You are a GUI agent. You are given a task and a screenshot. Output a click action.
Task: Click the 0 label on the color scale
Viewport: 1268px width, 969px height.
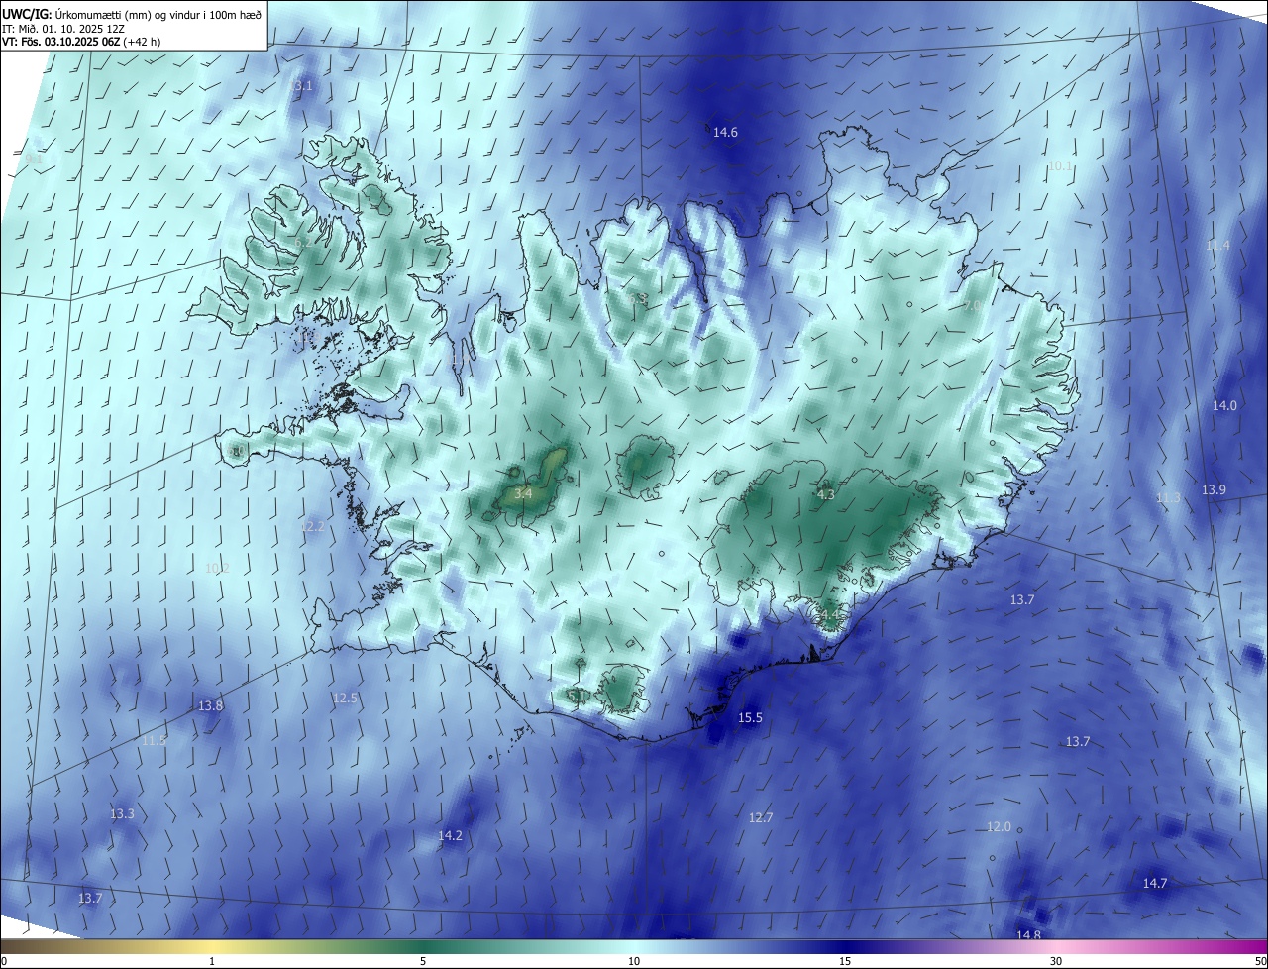coord(3,961)
